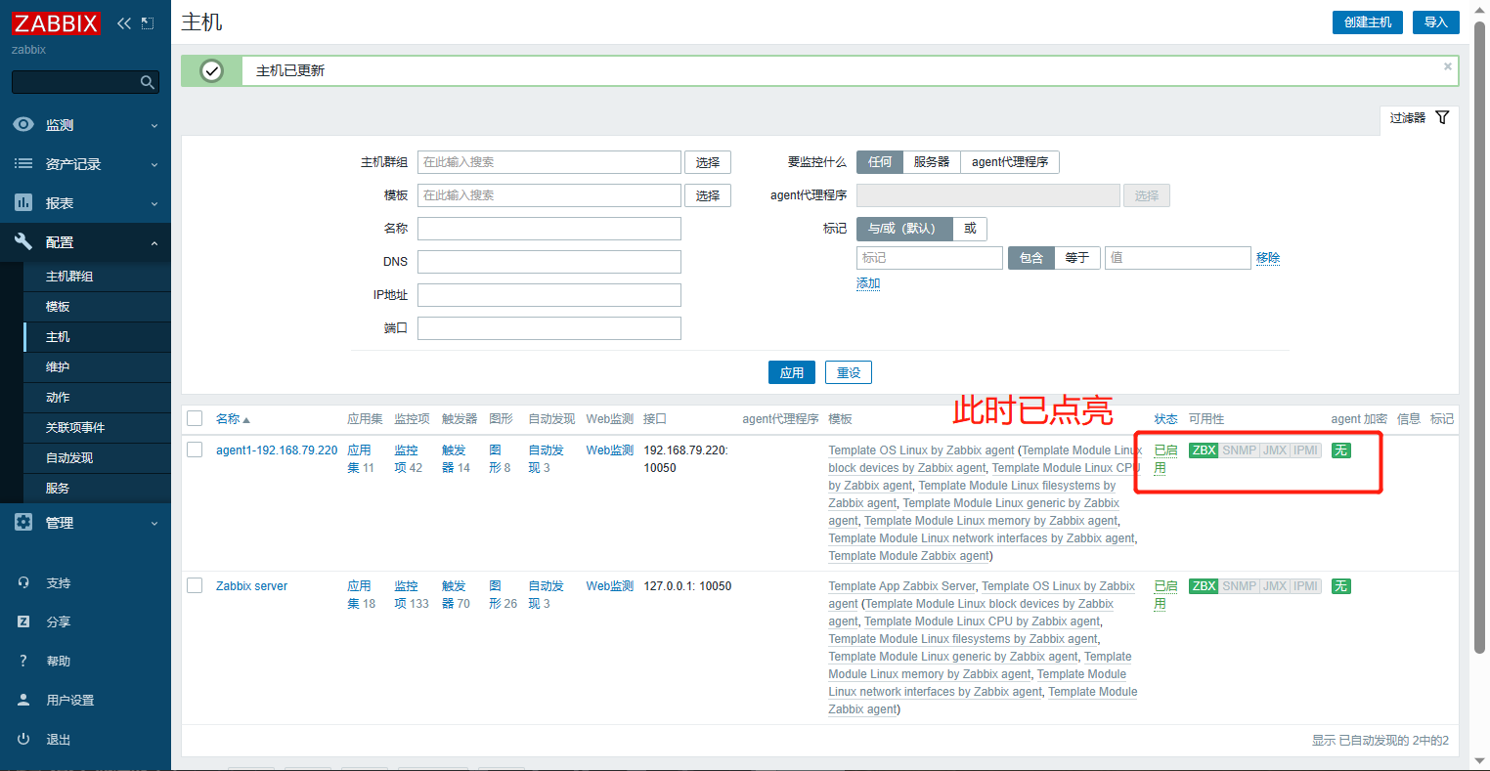
Task: Open 主机群组 in configuration menu
Action: click(98, 277)
